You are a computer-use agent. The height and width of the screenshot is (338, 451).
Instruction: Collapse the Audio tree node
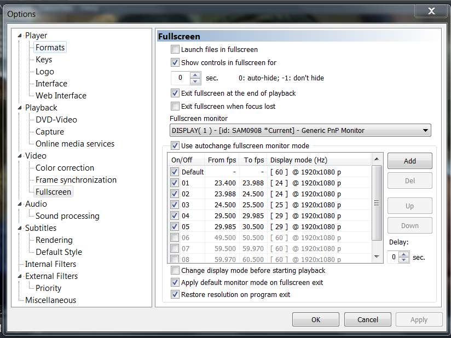tap(20, 204)
